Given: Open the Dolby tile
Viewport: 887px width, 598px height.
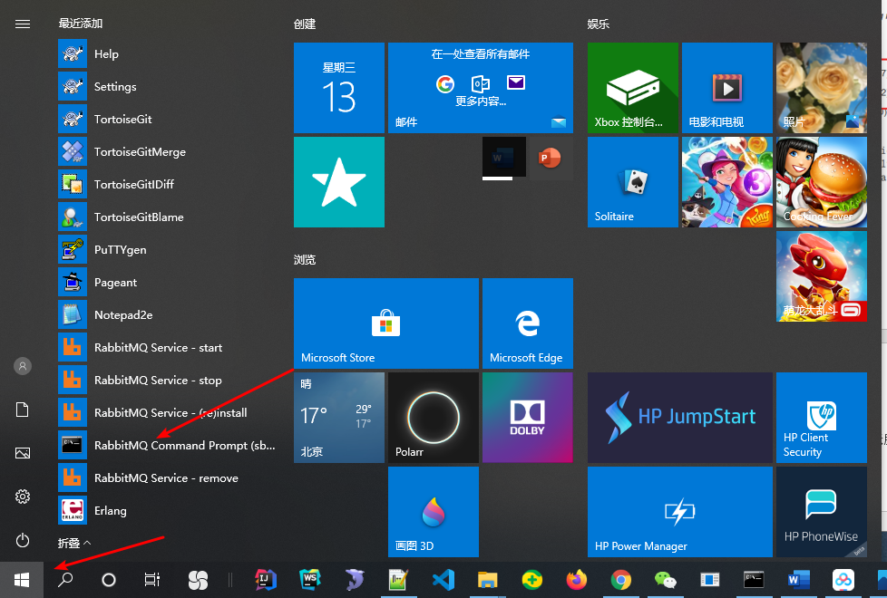Looking at the screenshot, I should (527, 418).
